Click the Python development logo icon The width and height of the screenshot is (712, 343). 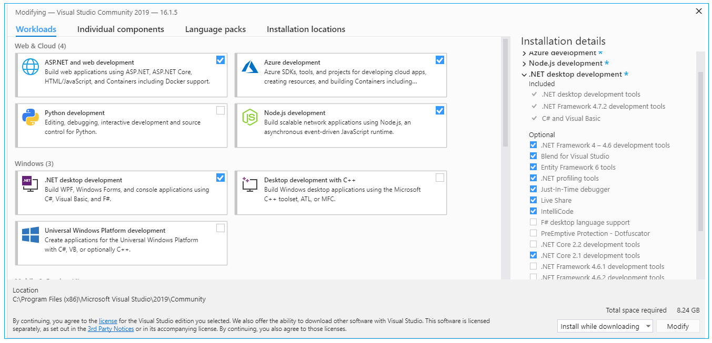coord(31,117)
